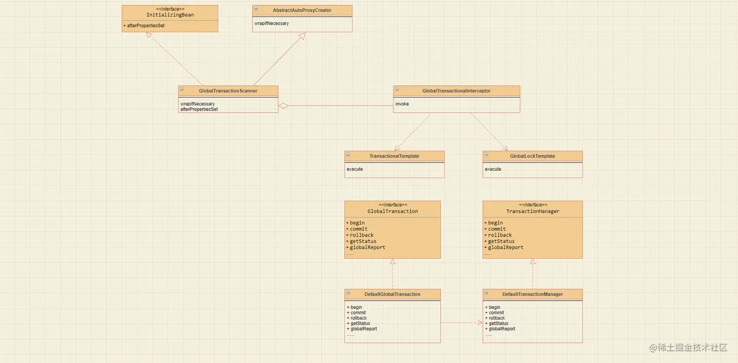Screen dimensions: 738x363
Task: Collapse the GlobalLockTemplate class box
Action: coord(487,155)
